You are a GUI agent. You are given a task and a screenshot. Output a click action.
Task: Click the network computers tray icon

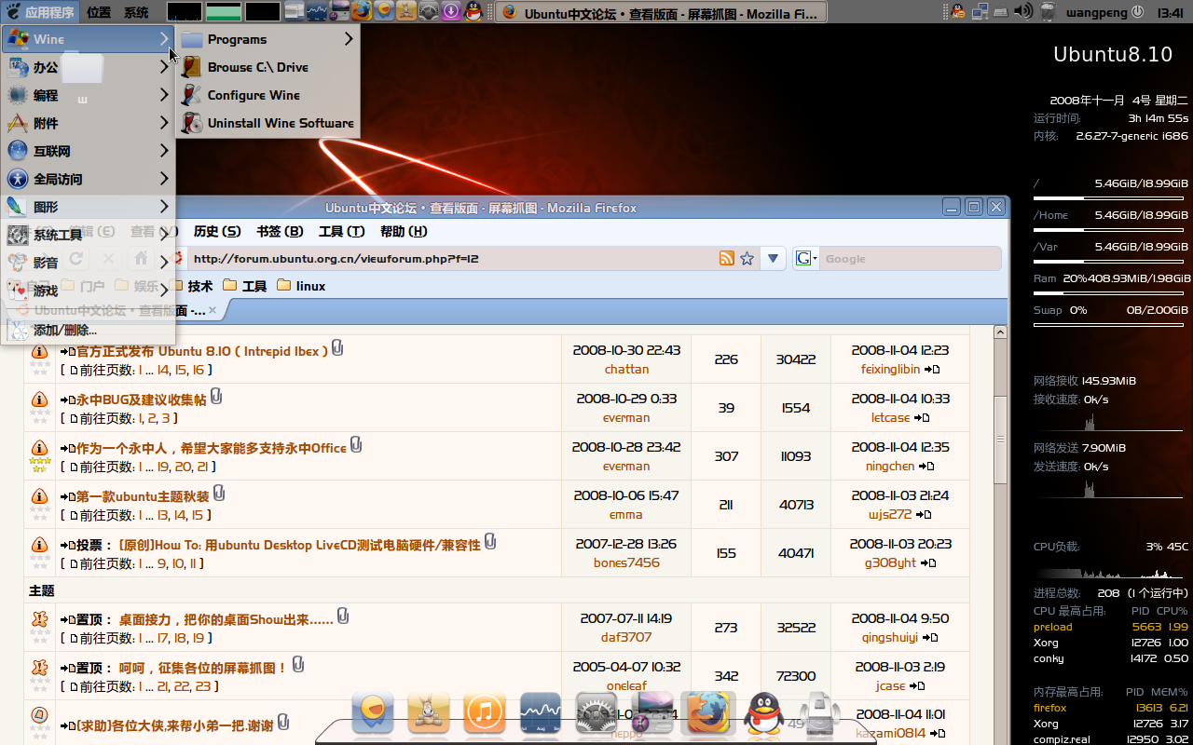tap(980, 12)
